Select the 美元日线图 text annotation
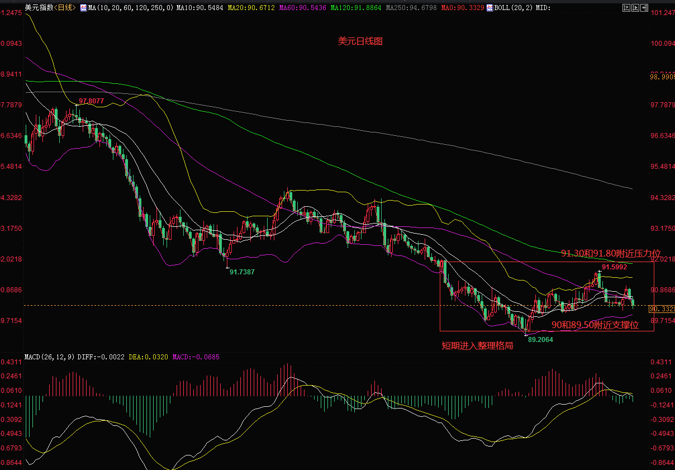 tap(360, 41)
